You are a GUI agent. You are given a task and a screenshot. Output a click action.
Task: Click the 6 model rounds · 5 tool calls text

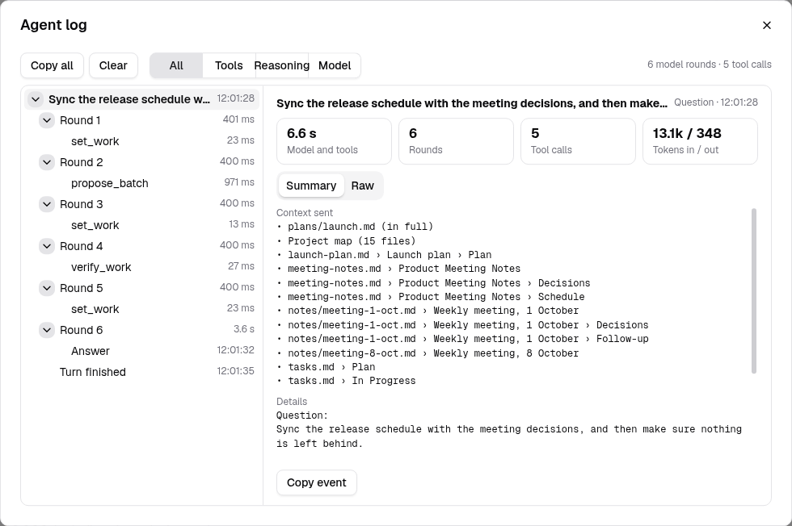pyautogui.click(x=710, y=65)
